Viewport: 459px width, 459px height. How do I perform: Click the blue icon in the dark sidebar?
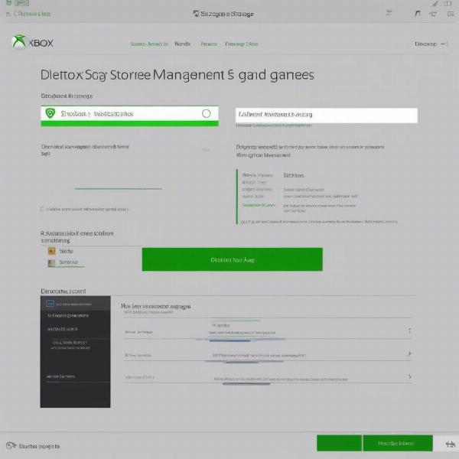coord(50,304)
